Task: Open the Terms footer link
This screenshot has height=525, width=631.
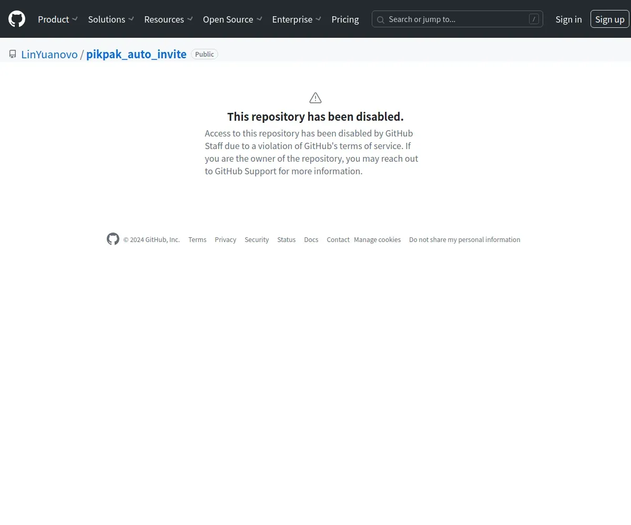Action: [x=197, y=239]
